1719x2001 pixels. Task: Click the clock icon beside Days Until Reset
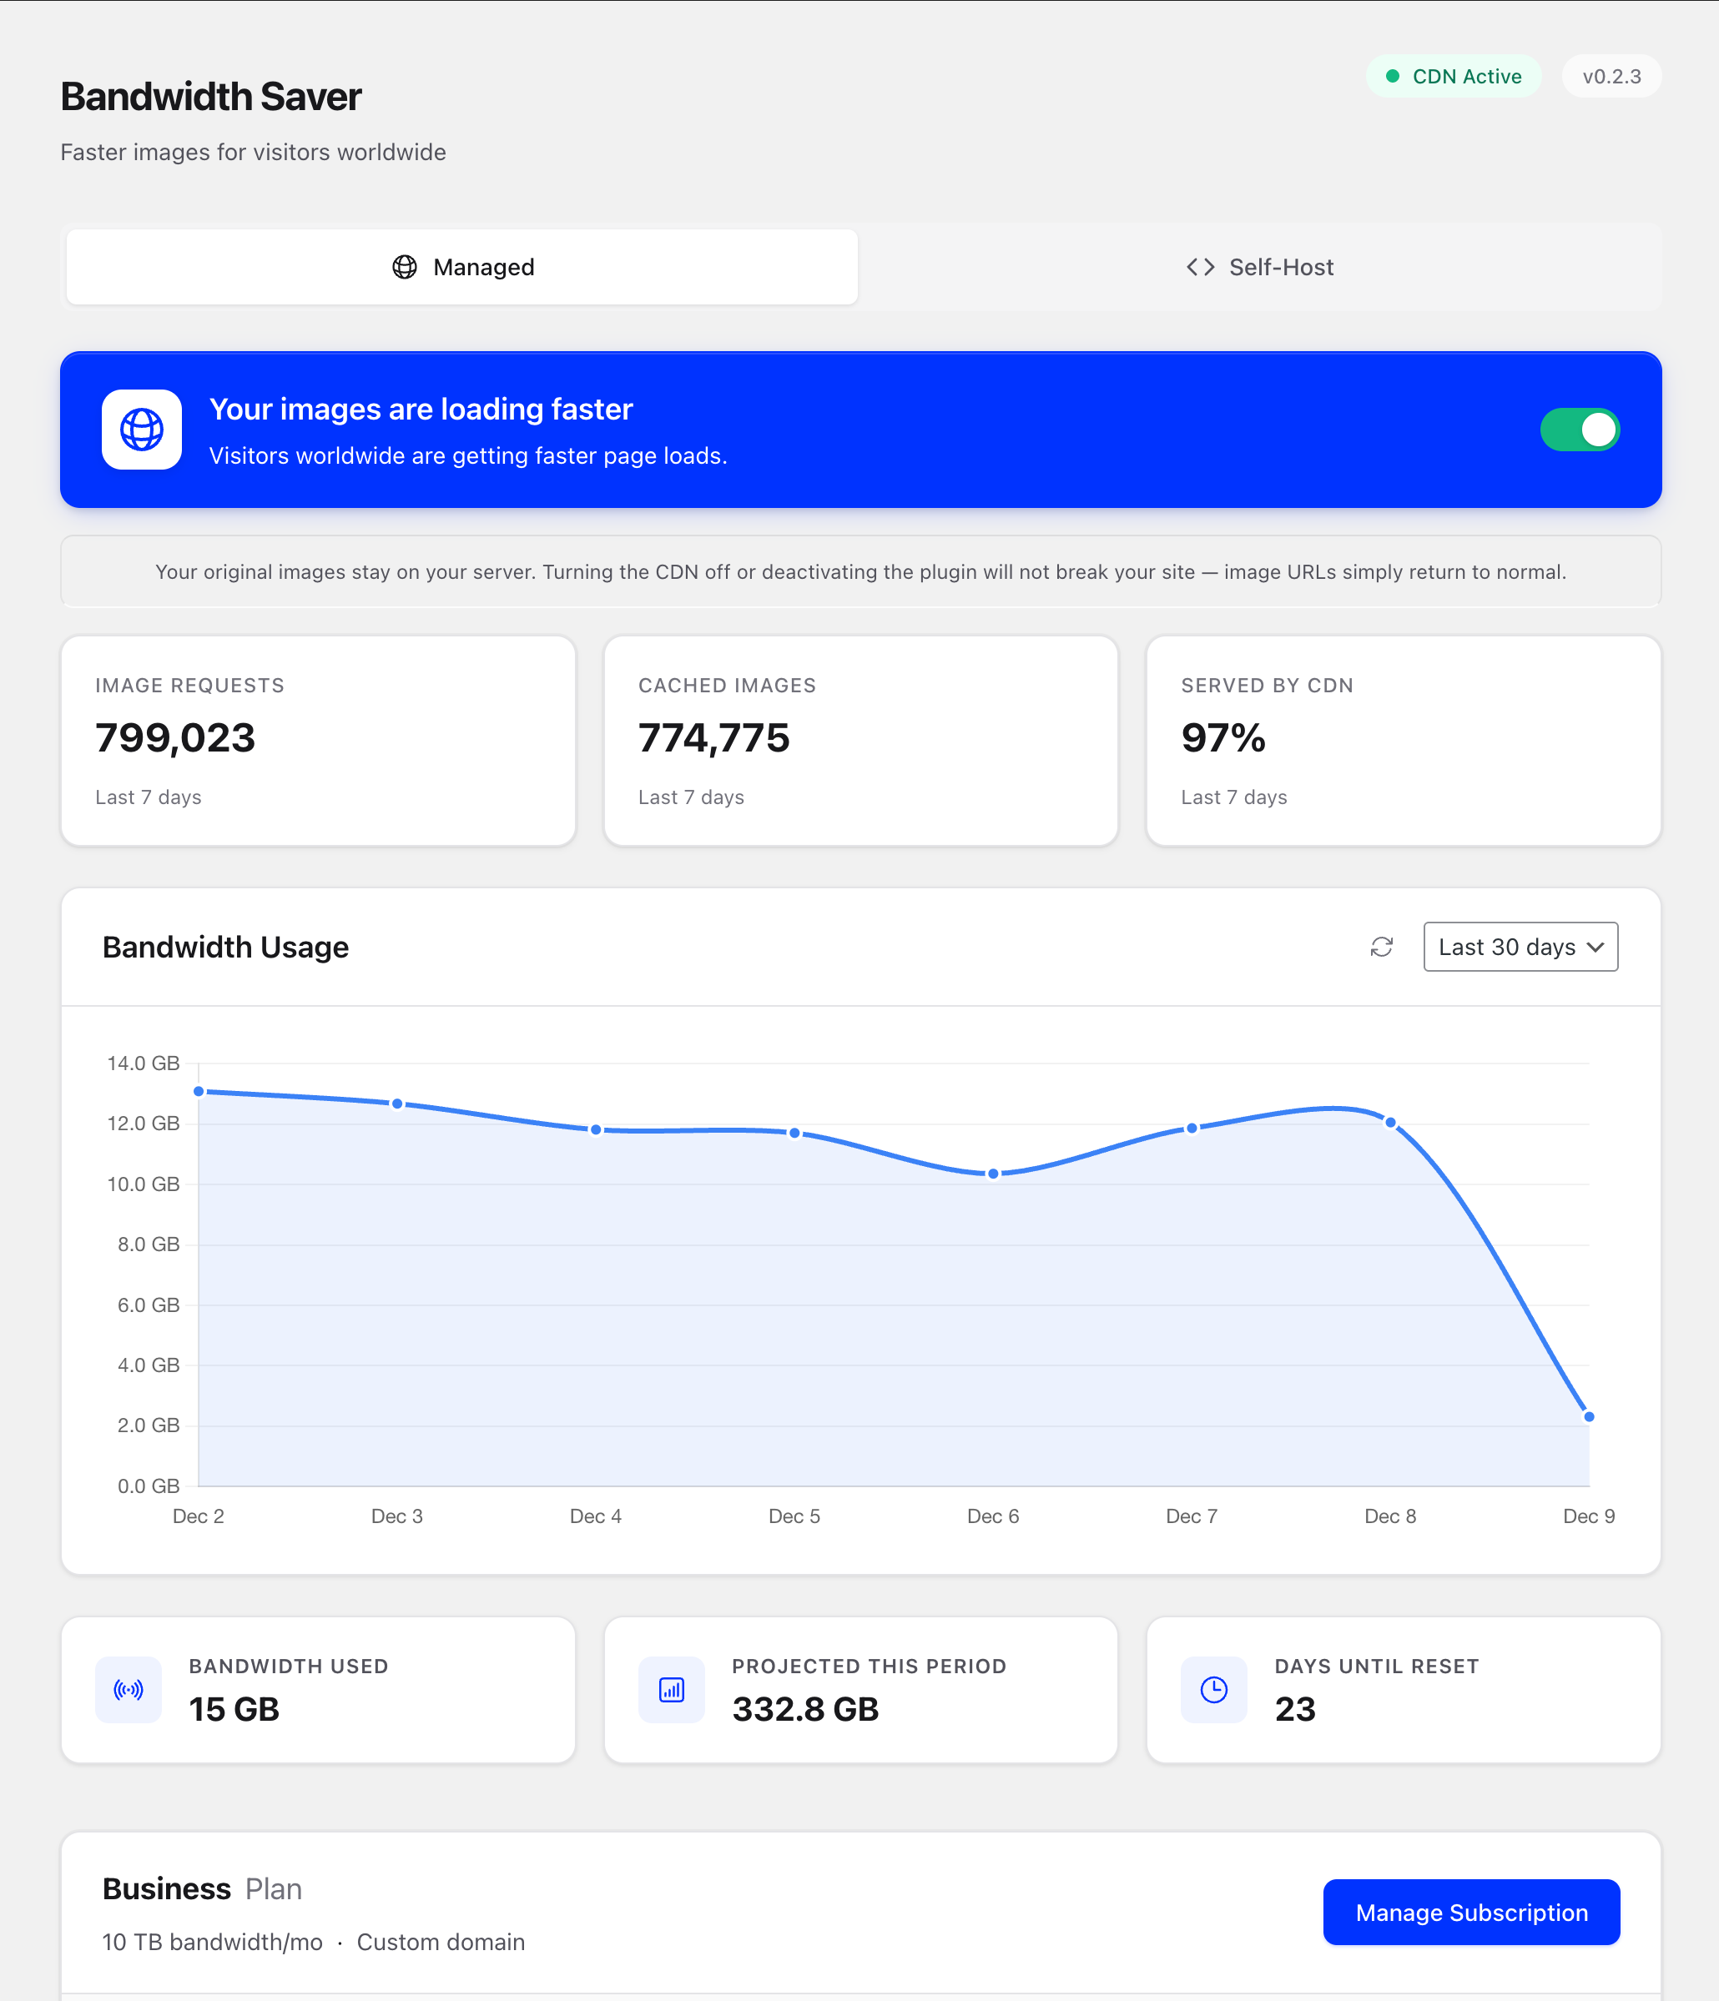coord(1213,1689)
